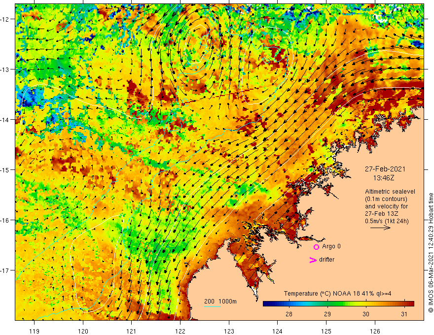Click the '13:46Z' time text

[383, 178]
